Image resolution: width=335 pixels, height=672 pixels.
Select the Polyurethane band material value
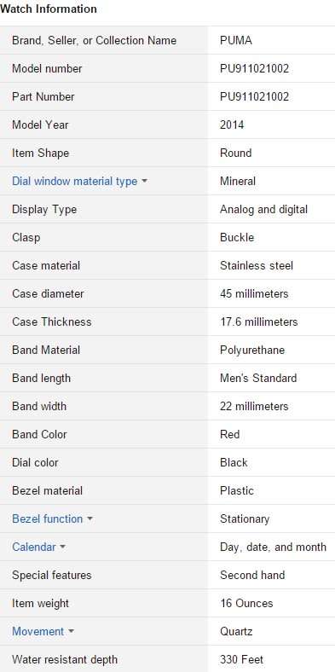click(252, 350)
